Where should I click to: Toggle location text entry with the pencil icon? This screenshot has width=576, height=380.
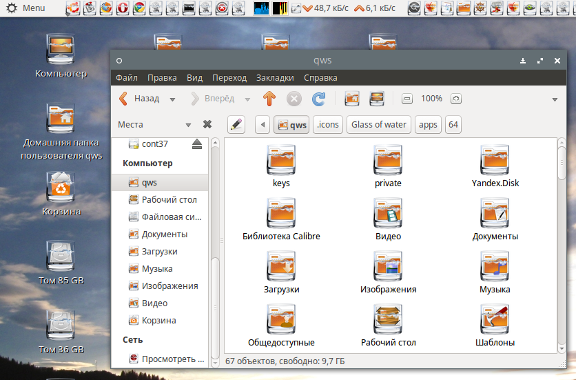pyautogui.click(x=236, y=125)
